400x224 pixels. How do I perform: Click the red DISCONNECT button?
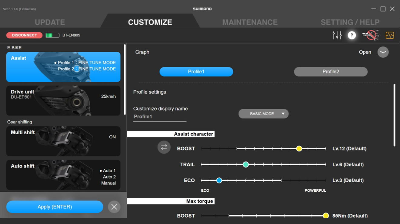pyautogui.click(x=24, y=35)
